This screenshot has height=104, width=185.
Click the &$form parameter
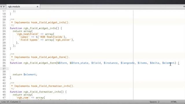point(62,63)
